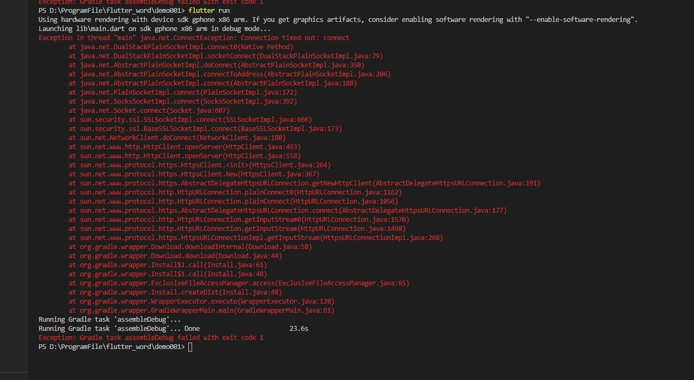The image size is (694, 380).
Task: Click the Install.createDist(Install.java:48) line
Action: point(175,292)
